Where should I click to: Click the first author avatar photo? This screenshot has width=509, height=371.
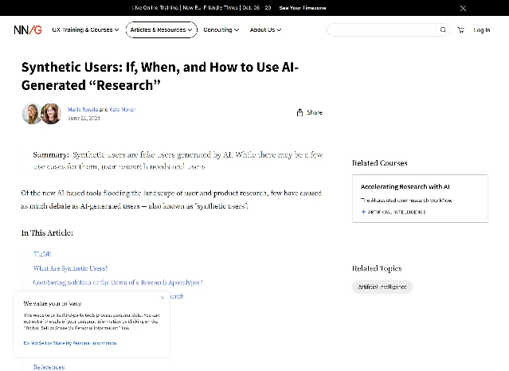[x=32, y=114]
